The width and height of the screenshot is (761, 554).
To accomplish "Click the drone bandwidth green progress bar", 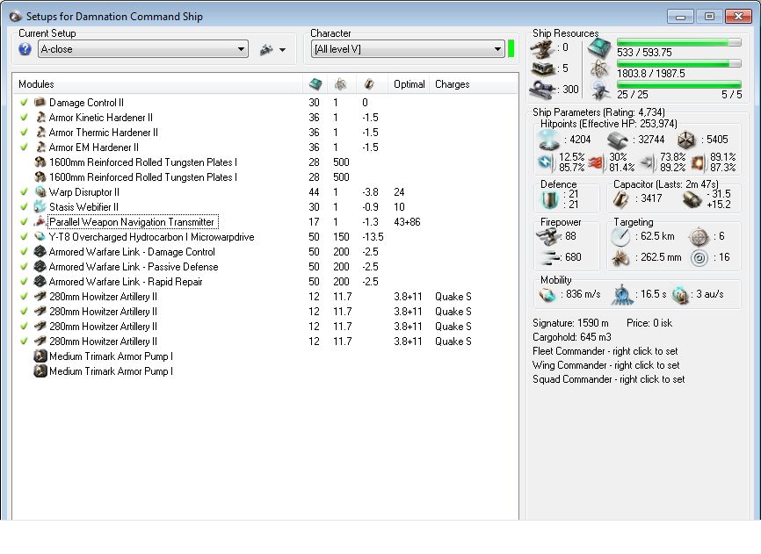I will point(679,84).
